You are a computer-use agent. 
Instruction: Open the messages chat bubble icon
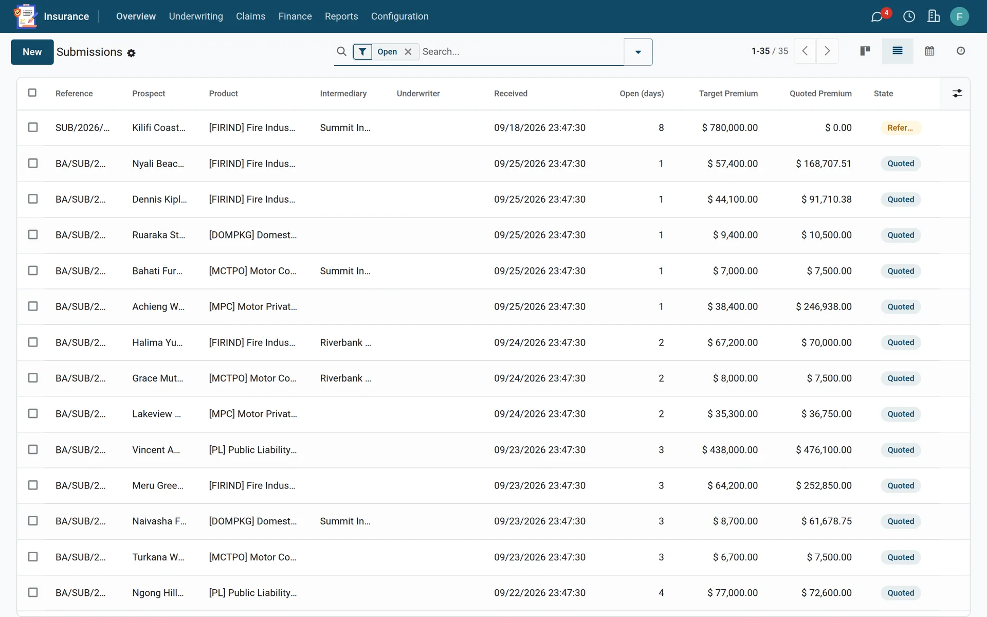click(877, 16)
